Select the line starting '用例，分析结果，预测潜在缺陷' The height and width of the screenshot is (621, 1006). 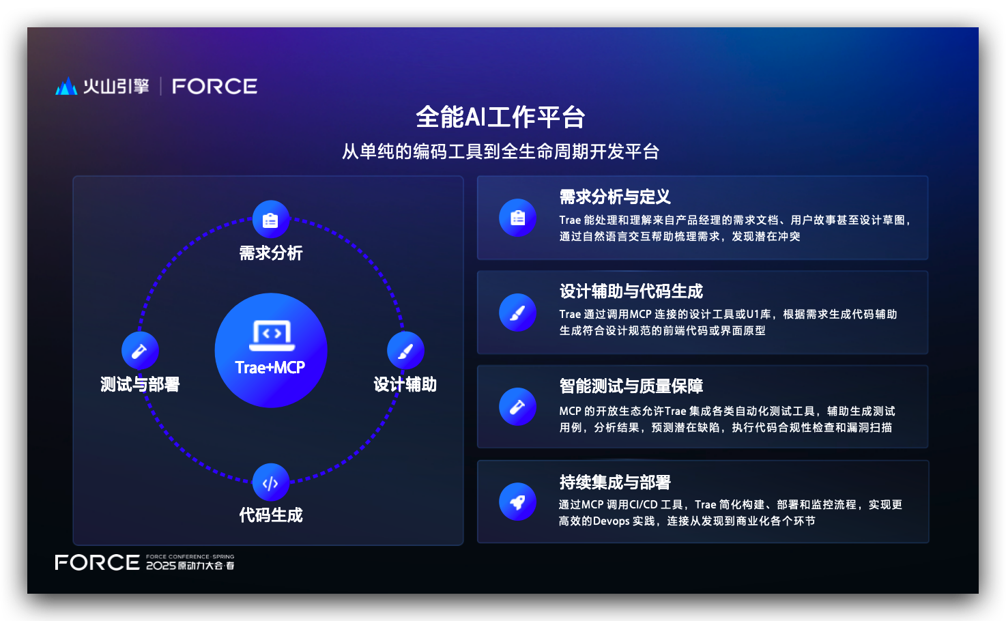pos(725,427)
